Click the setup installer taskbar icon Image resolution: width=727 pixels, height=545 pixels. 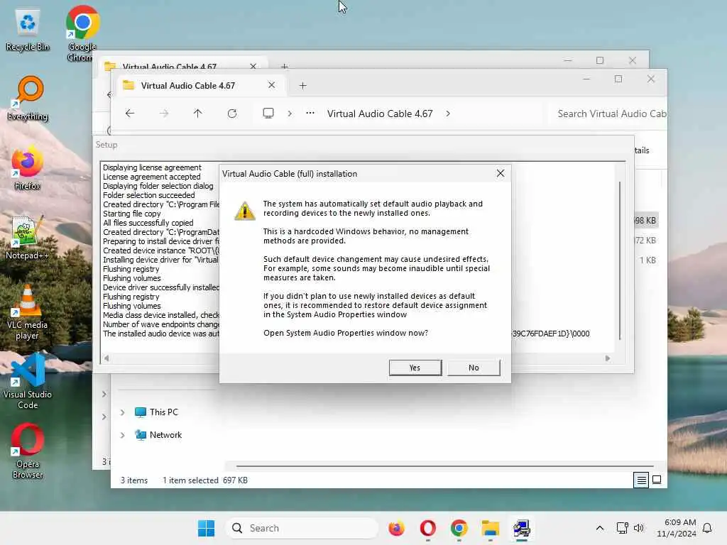pyautogui.click(x=521, y=528)
